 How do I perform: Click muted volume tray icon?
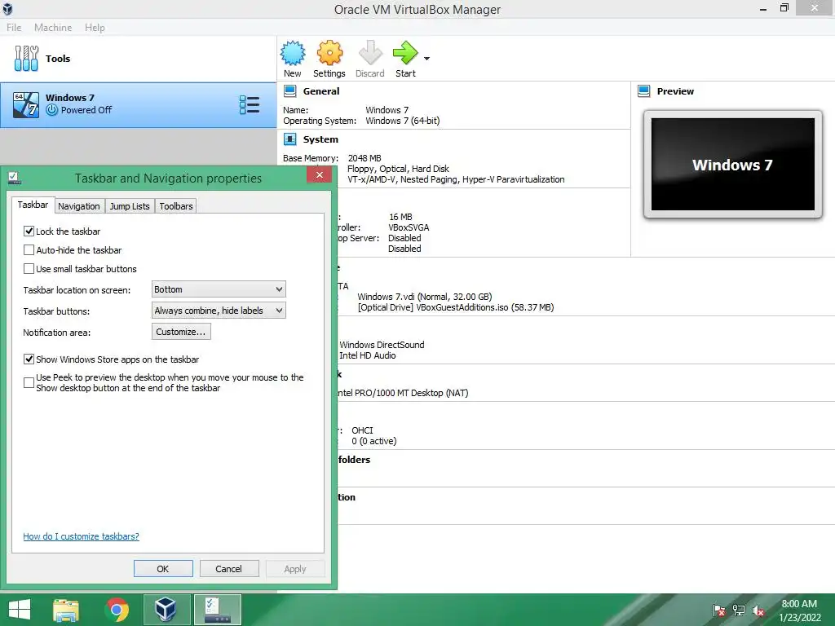click(x=758, y=610)
